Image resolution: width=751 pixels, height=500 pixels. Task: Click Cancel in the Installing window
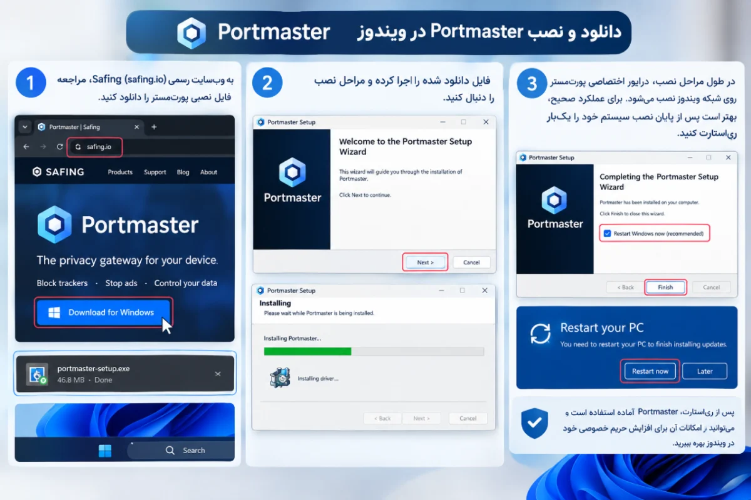click(x=468, y=418)
